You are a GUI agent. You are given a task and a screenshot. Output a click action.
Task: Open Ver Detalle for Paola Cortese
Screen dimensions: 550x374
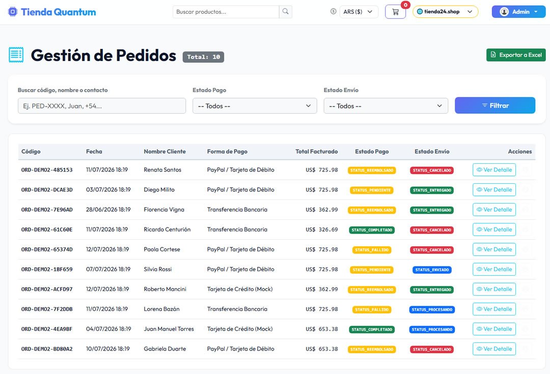[494, 249]
